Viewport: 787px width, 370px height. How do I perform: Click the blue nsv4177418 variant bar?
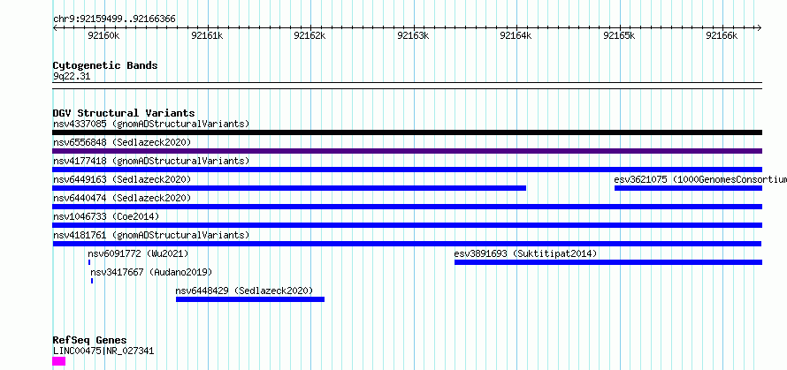coord(407,170)
